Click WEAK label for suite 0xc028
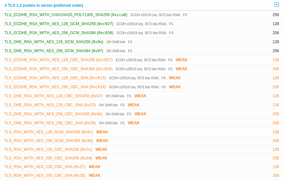Image resolution: width=286 pixels, height=180 pixels. pos(181,69)
